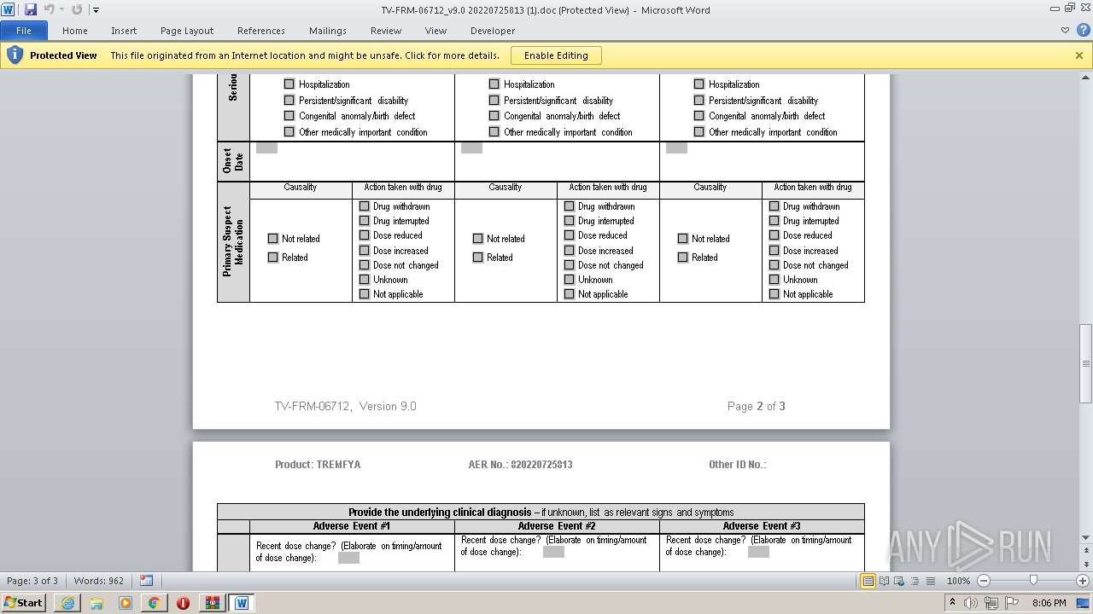Click the Protected View info shield icon

(14, 55)
